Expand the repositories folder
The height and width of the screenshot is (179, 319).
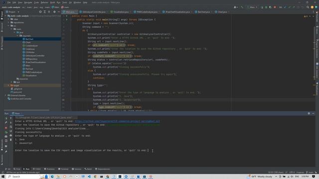8,22
